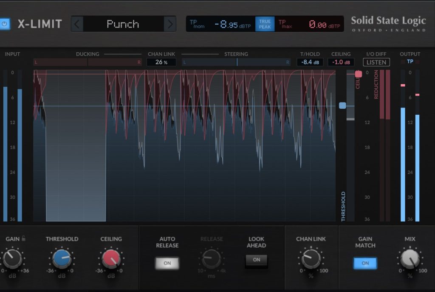Click the Solid State Logic logo
This screenshot has width=435, height=292.
click(388, 24)
